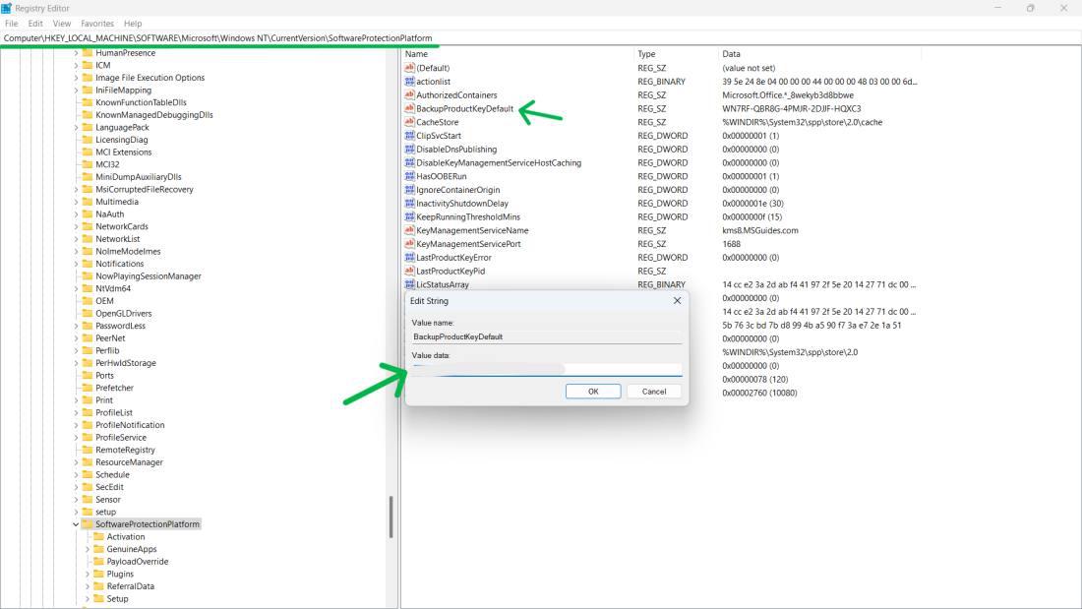
Task: Click the AuthorizedContainers string value icon
Action: (x=409, y=94)
